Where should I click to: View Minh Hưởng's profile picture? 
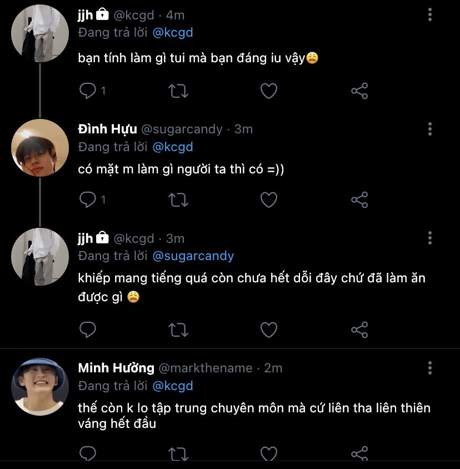40,387
